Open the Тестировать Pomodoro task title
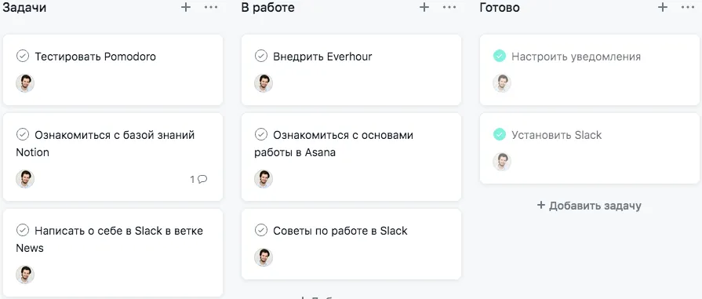 (x=96, y=57)
